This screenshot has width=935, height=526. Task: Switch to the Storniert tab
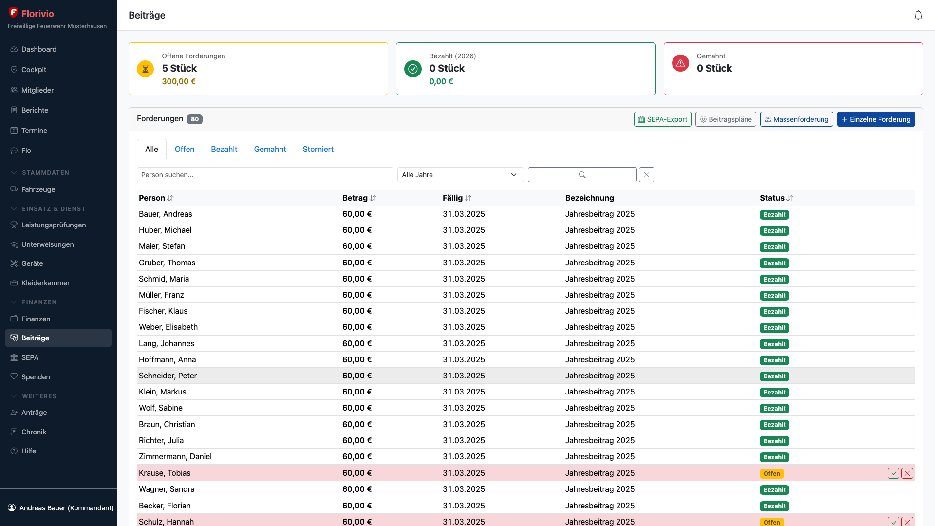click(x=318, y=149)
